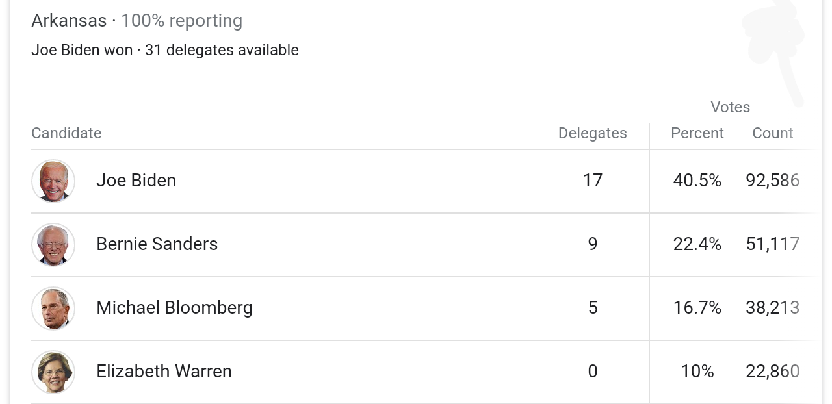The height and width of the screenshot is (404, 832).
Task: Click Bernie Sanders' profile photo
Action: pyautogui.click(x=53, y=245)
